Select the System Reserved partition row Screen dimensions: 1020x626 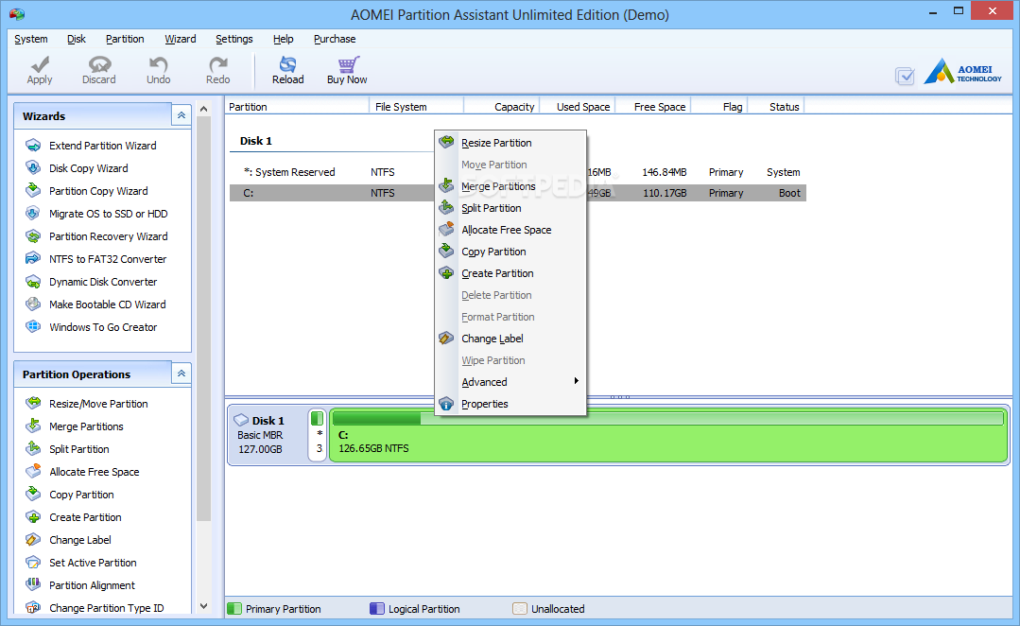point(518,172)
